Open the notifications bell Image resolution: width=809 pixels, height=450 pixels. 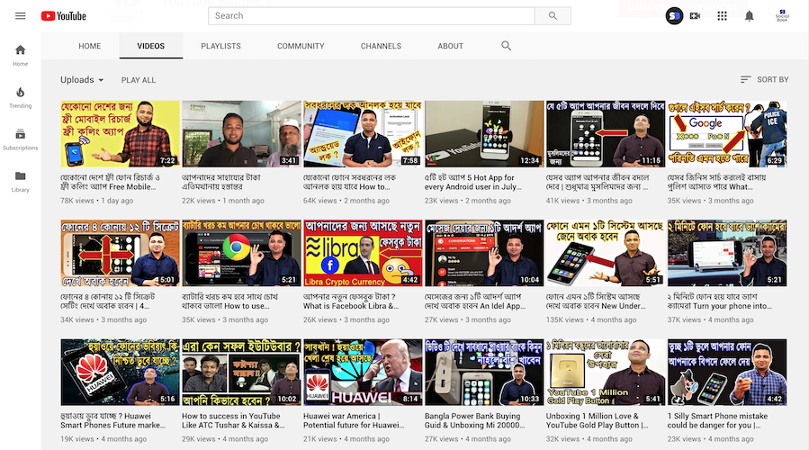[749, 16]
